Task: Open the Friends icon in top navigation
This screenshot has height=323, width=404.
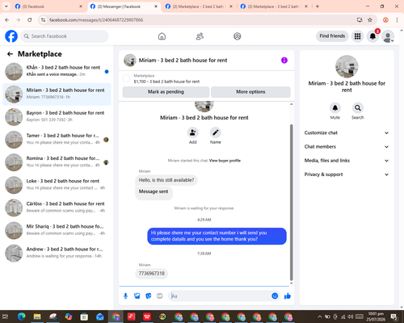Action: click(x=200, y=36)
